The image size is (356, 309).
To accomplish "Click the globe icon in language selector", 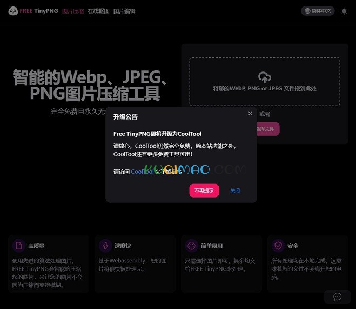I will [x=307, y=11].
